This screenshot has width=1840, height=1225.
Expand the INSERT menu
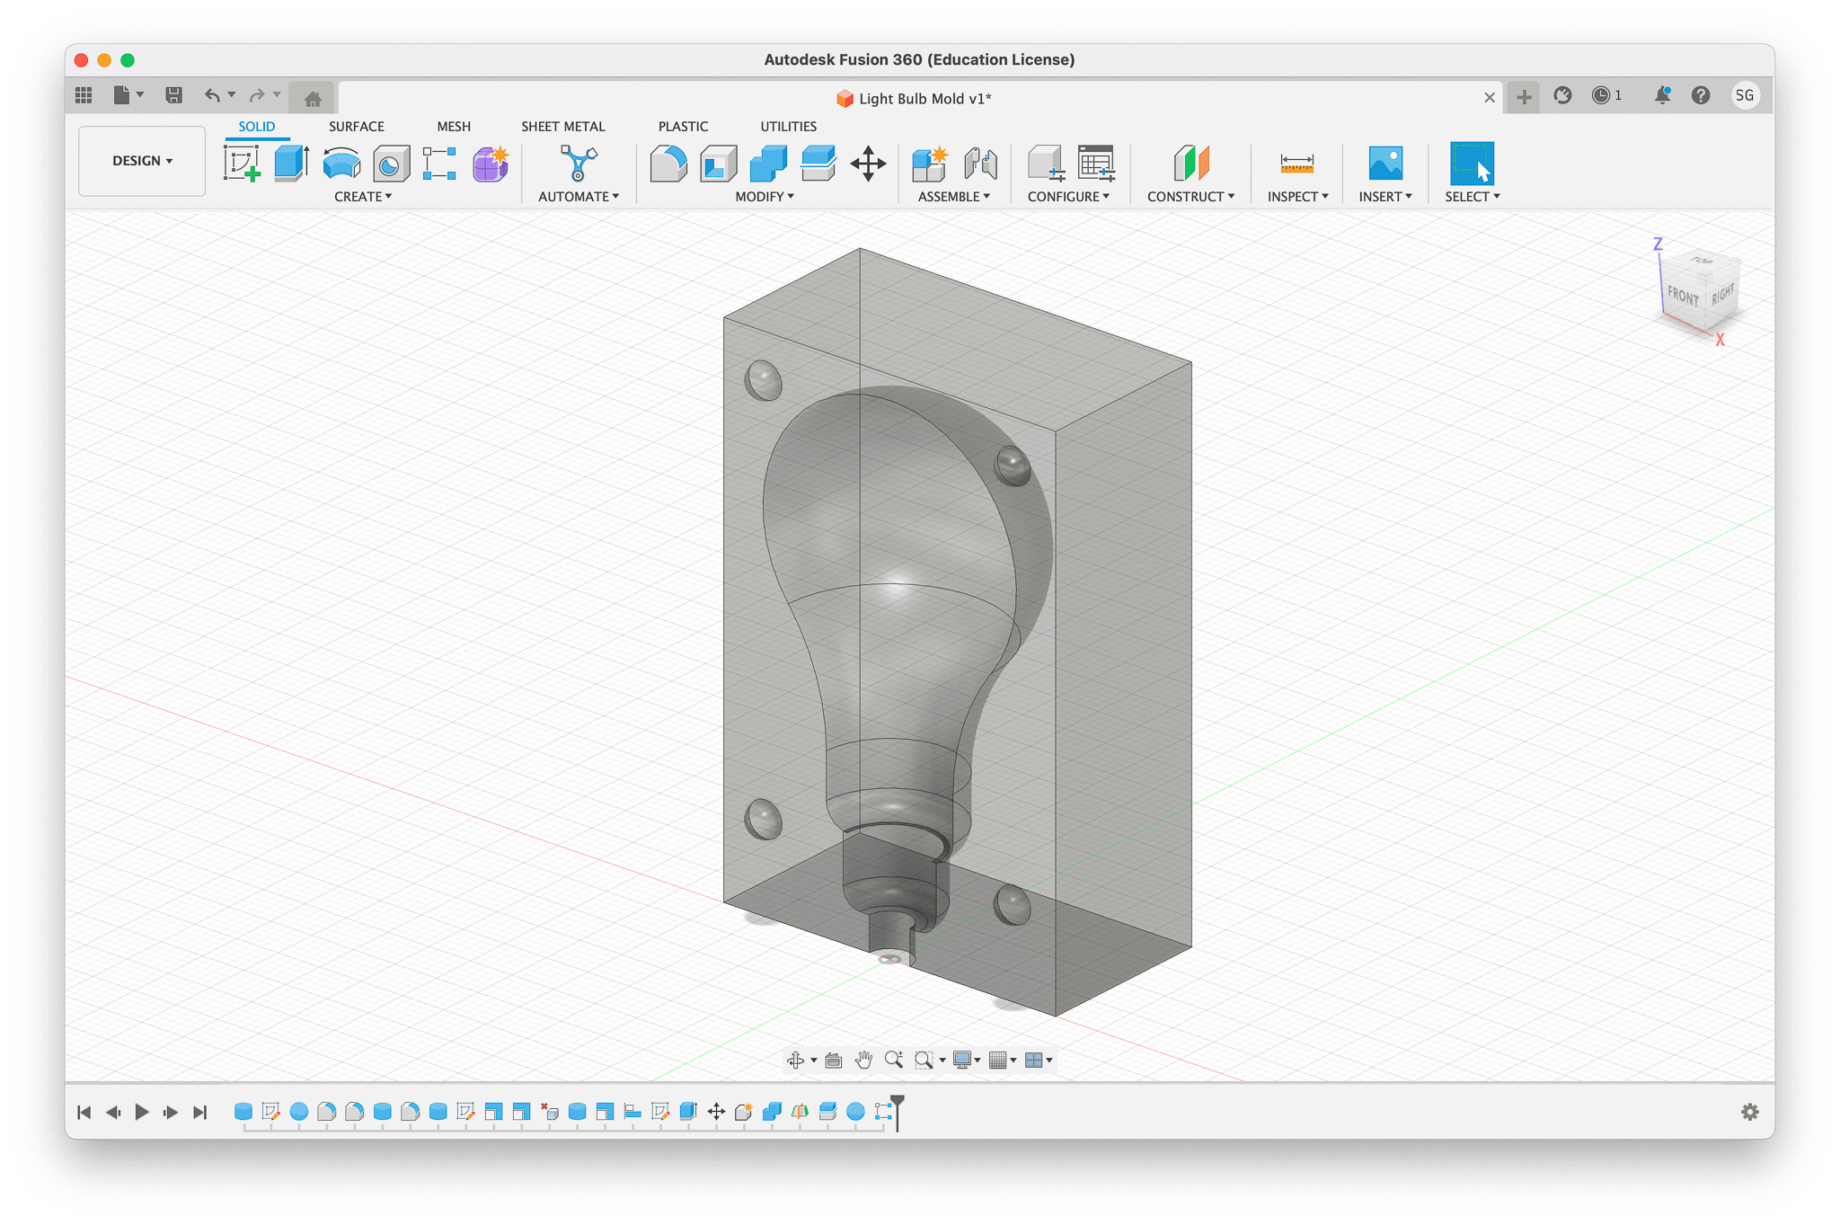[x=1385, y=197]
